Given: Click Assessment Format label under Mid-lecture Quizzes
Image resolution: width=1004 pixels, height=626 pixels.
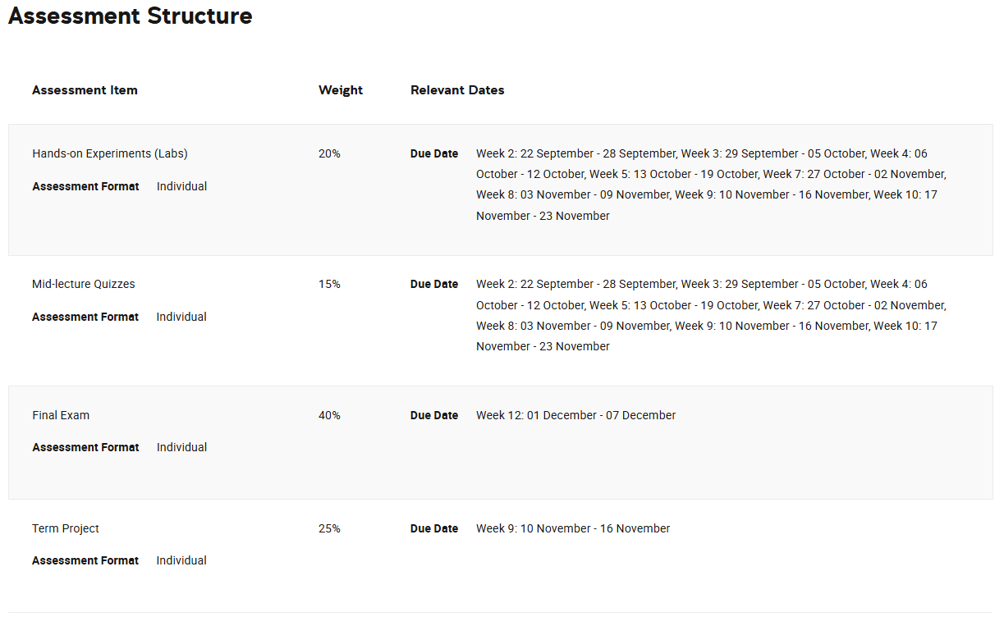Looking at the screenshot, I should click(85, 317).
